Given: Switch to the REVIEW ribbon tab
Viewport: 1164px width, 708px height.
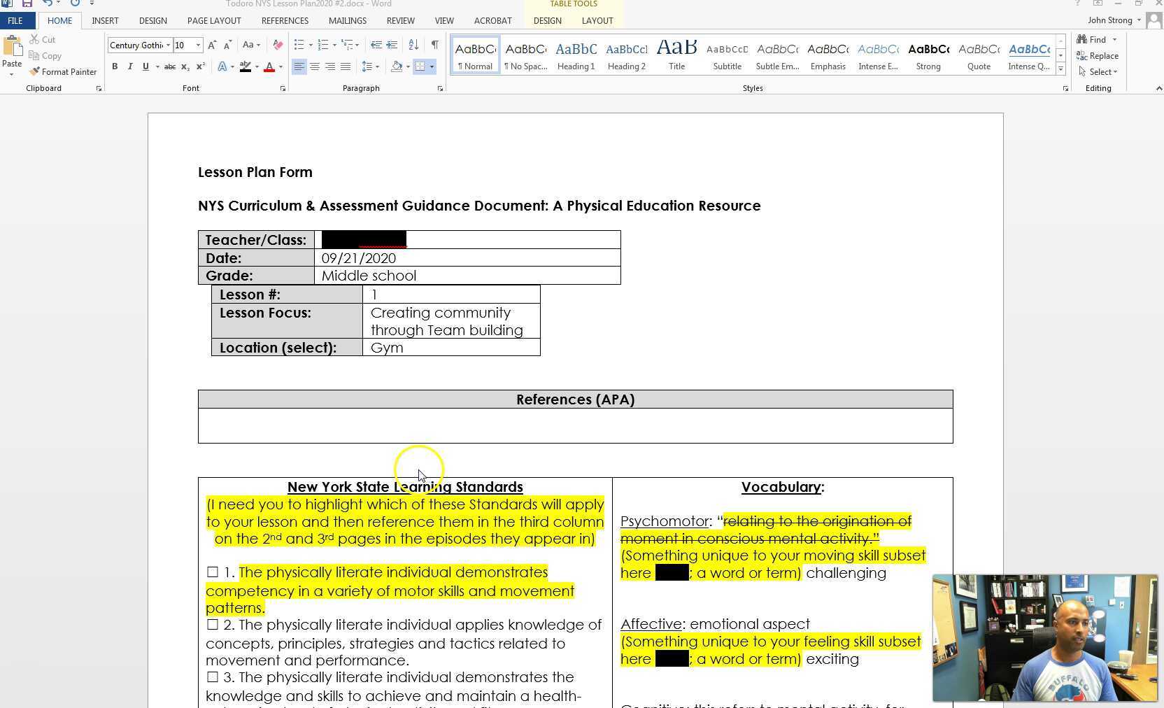Looking at the screenshot, I should 400,20.
